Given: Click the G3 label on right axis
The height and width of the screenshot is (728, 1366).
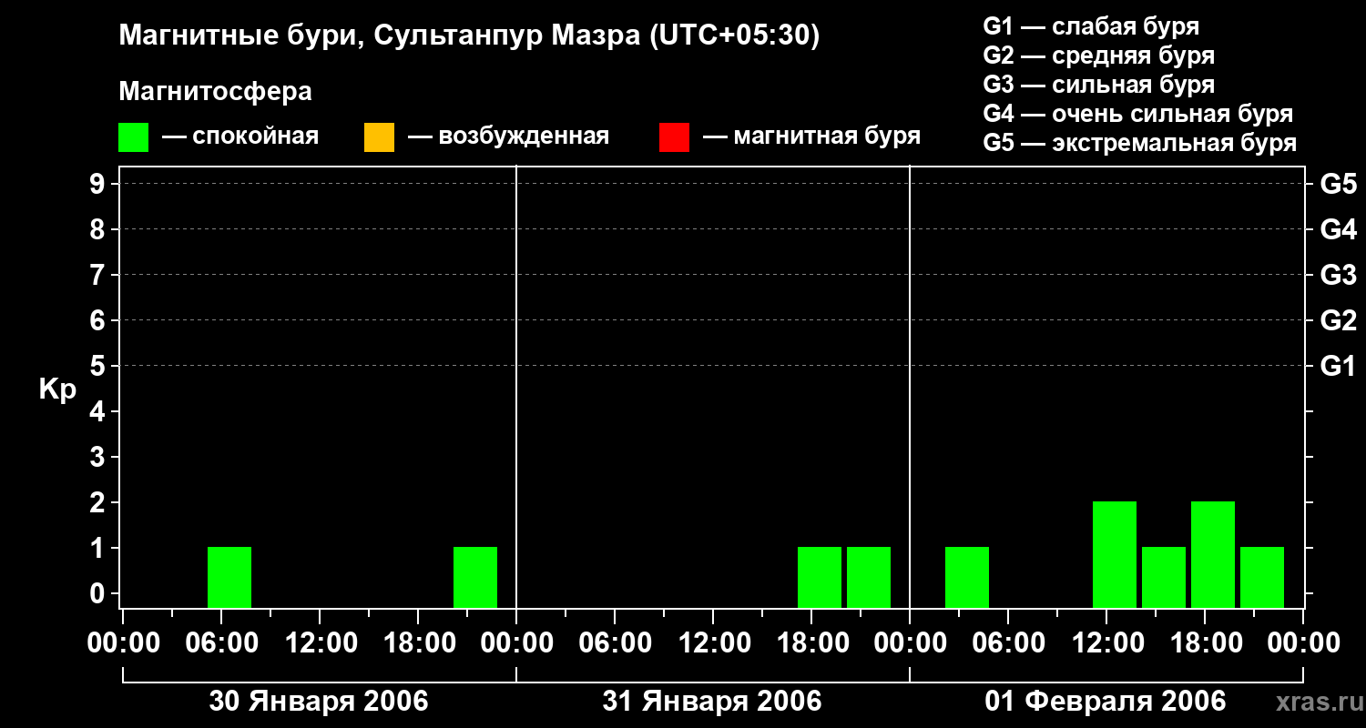Looking at the screenshot, I should tap(1339, 275).
